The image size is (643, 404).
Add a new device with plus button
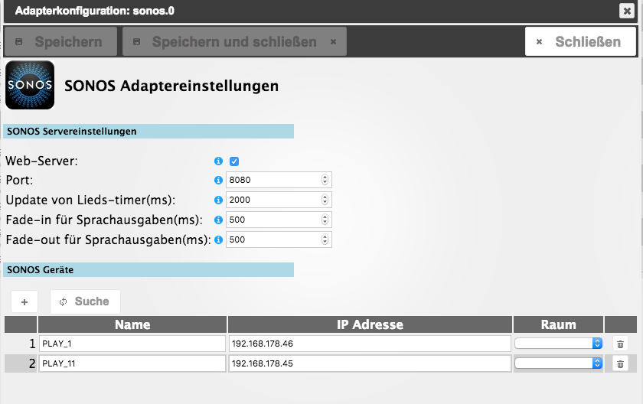point(24,302)
